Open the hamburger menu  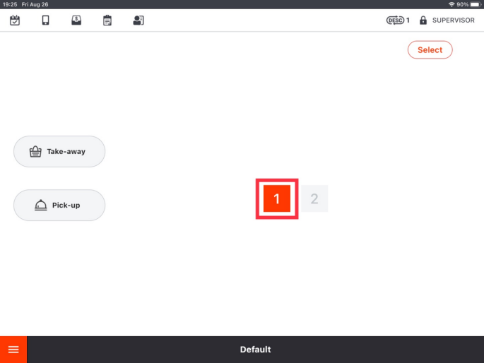(13, 350)
